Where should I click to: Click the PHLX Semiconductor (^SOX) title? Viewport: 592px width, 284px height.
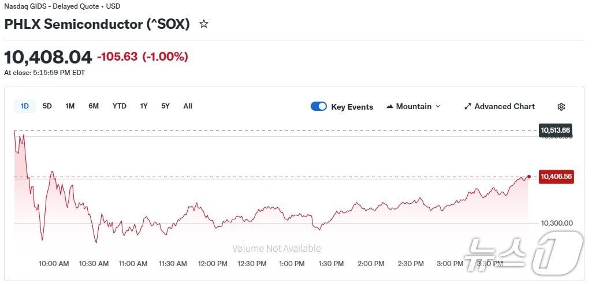tap(97, 24)
